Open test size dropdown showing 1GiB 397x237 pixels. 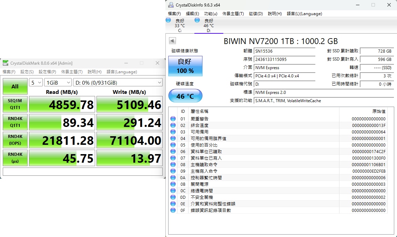tap(58, 83)
